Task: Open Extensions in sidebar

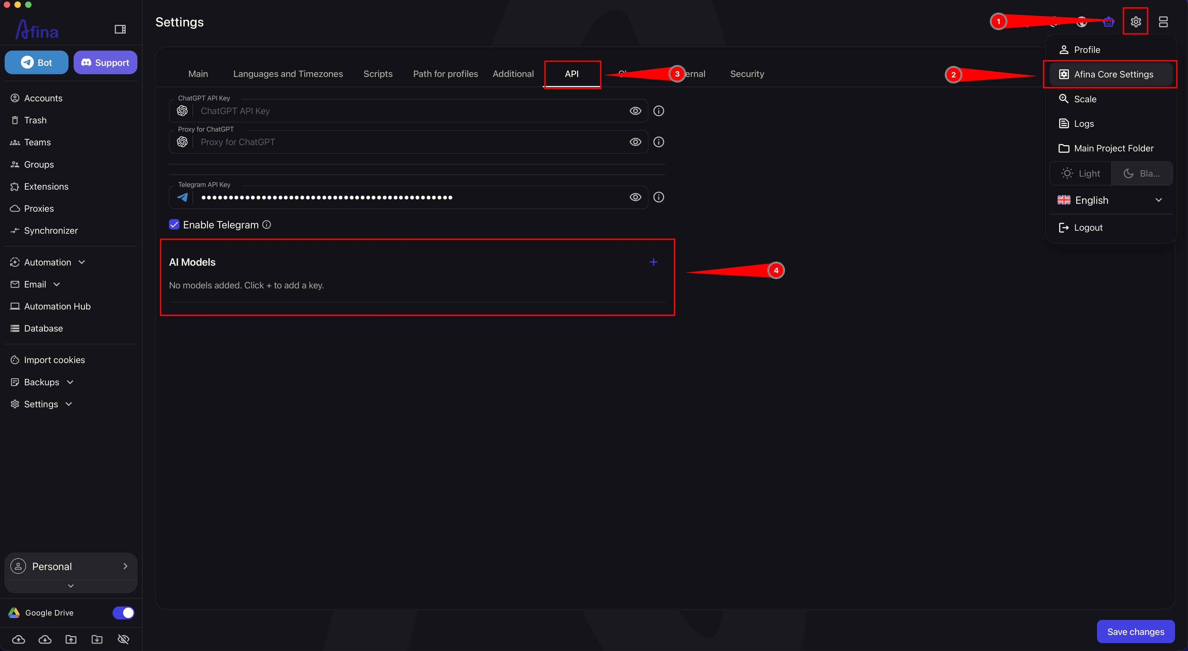Action: [x=71, y=187]
